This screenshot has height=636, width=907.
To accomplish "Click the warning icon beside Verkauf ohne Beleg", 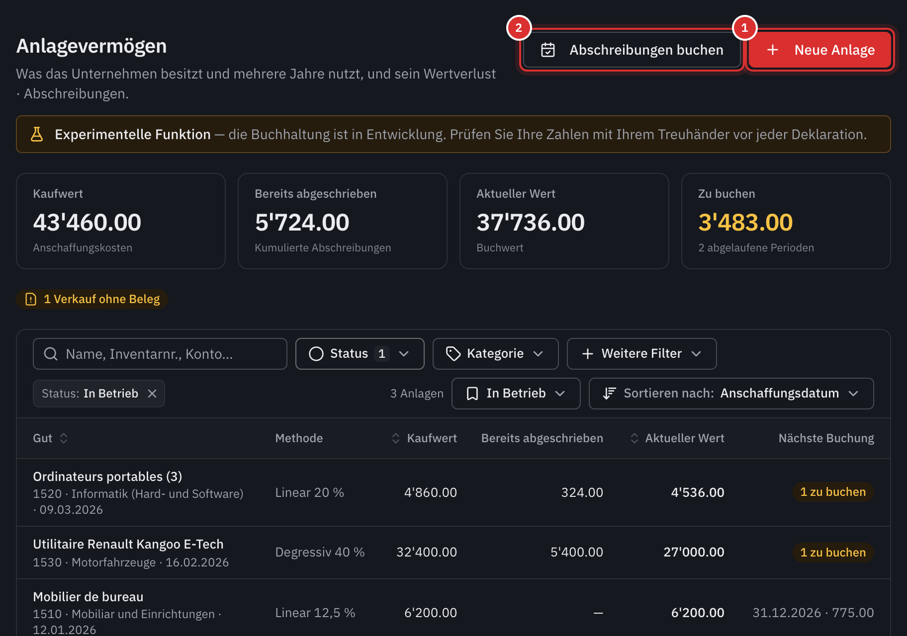I will click(x=31, y=299).
